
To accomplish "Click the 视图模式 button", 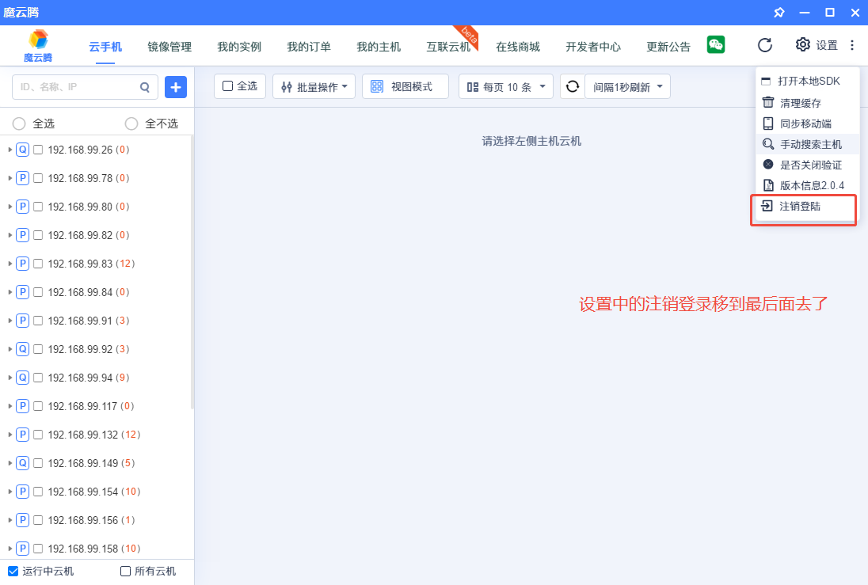I will [x=405, y=86].
